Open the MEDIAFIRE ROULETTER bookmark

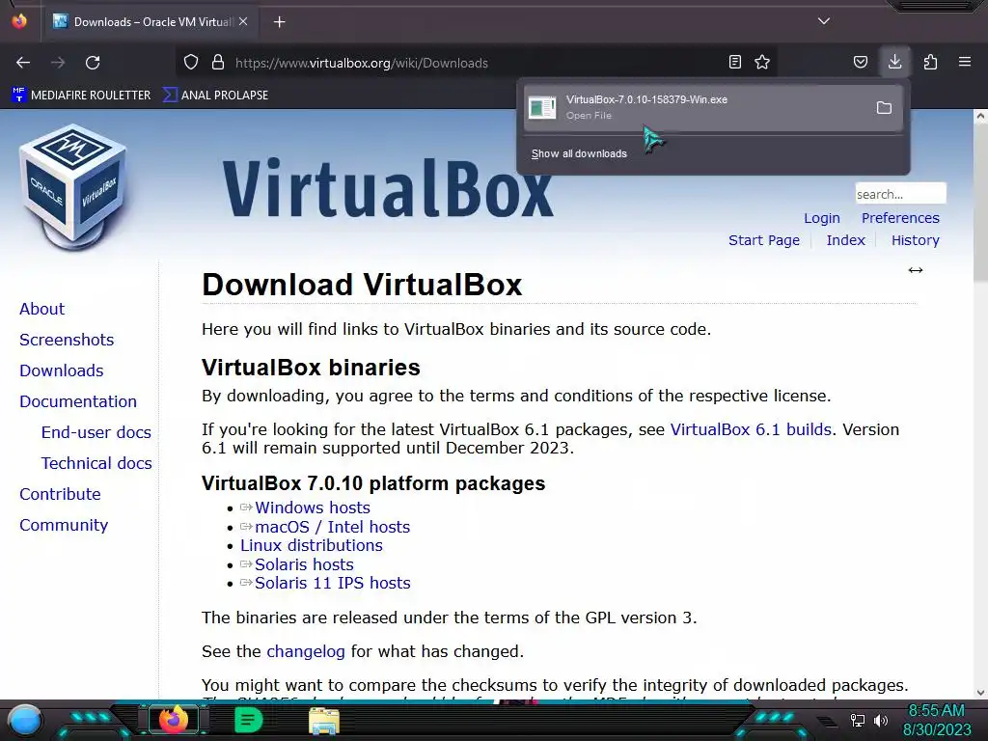click(x=81, y=96)
